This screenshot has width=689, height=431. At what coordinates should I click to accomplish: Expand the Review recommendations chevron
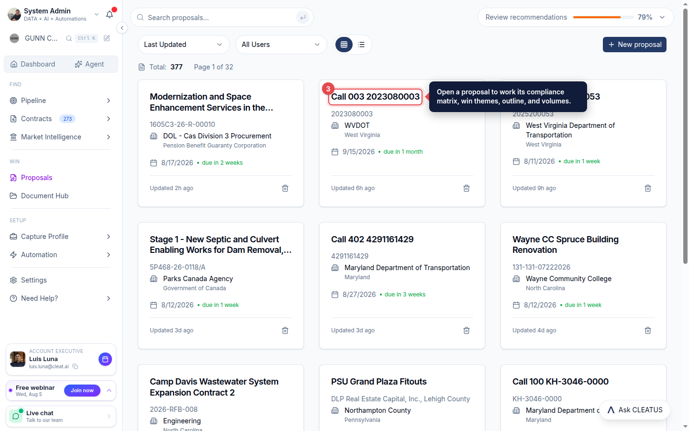pyautogui.click(x=662, y=17)
